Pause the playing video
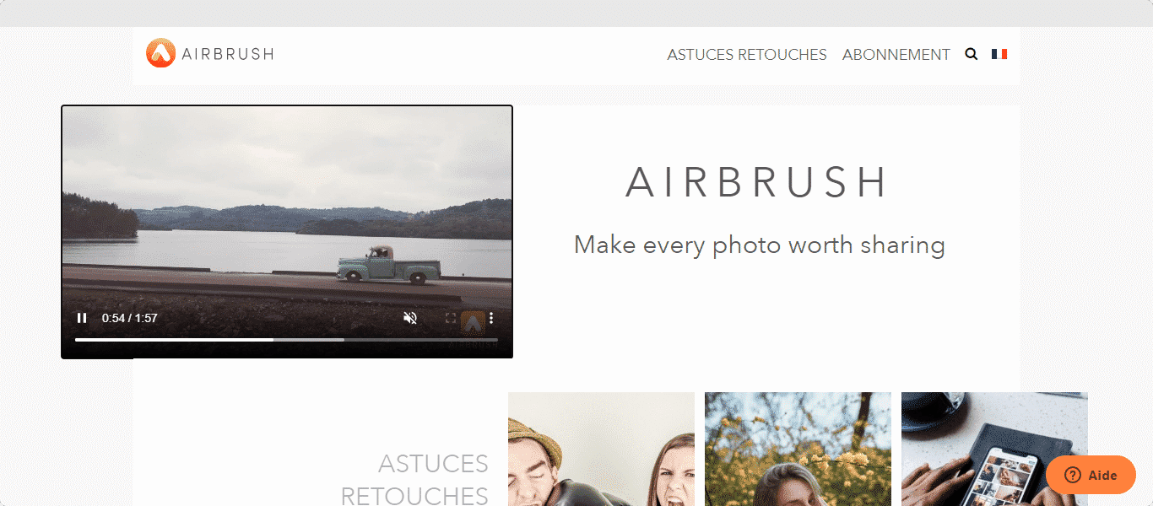 (82, 318)
